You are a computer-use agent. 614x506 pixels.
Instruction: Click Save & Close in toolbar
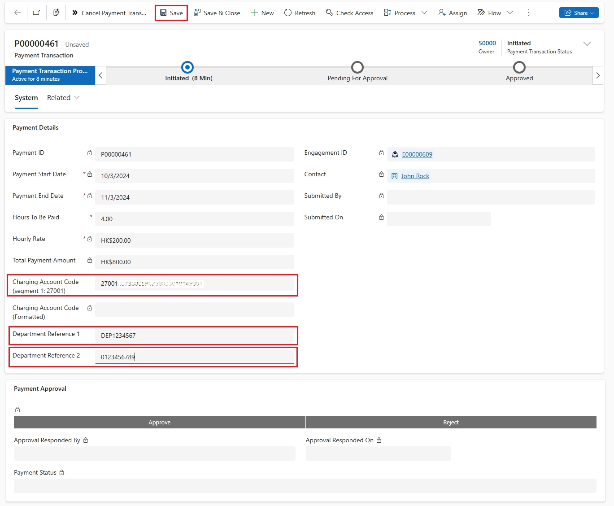point(217,13)
